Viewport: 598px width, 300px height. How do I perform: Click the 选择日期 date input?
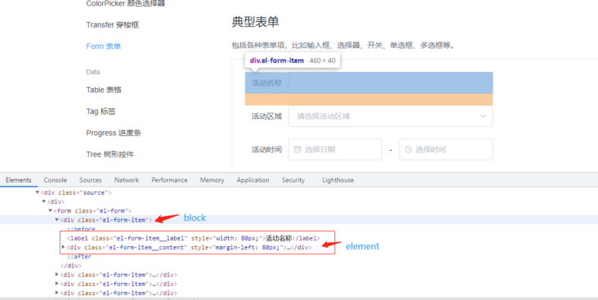(x=335, y=150)
